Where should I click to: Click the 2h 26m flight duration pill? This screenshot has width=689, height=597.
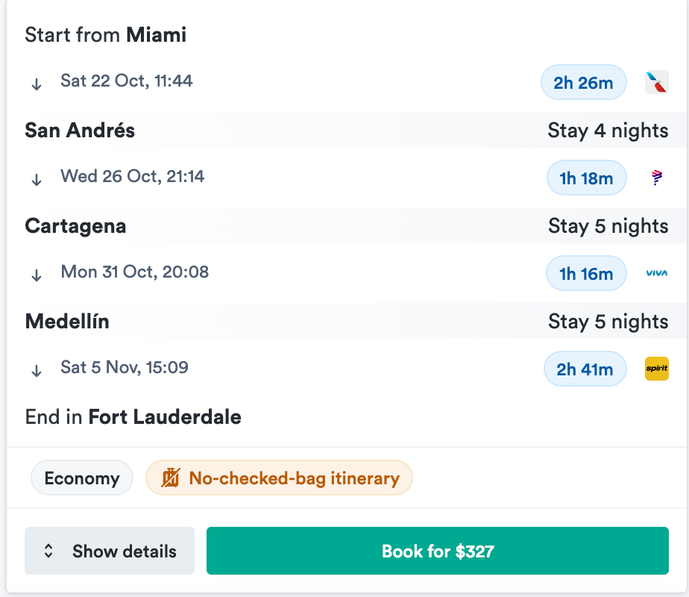(x=583, y=82)
